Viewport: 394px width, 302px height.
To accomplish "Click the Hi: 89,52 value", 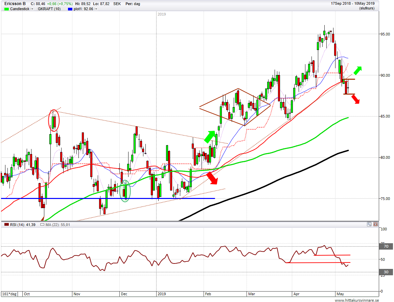I will coord(83,4).
